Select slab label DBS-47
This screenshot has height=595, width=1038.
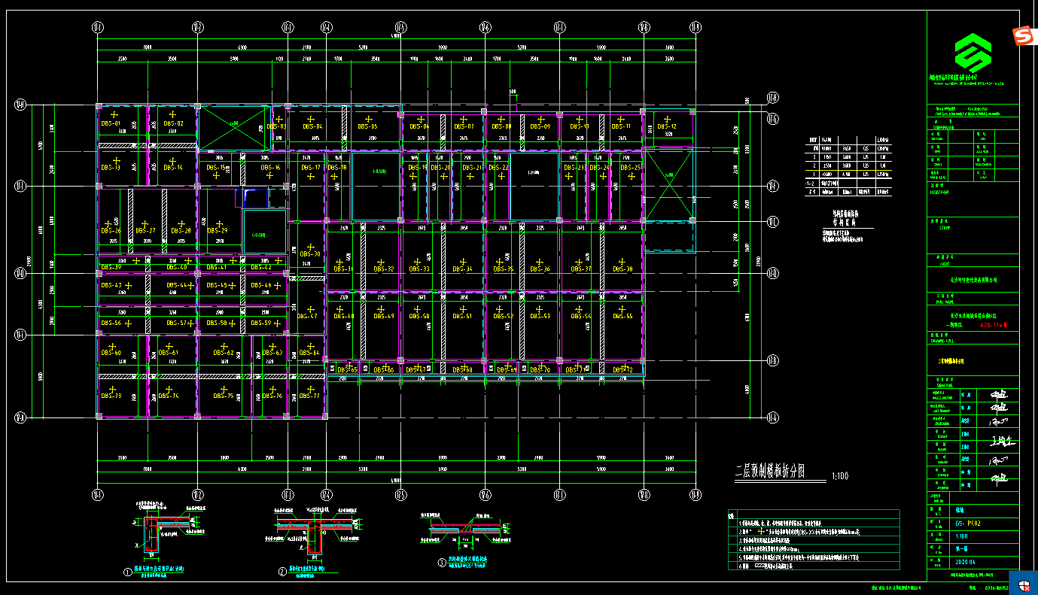click(x=308, y=316)
